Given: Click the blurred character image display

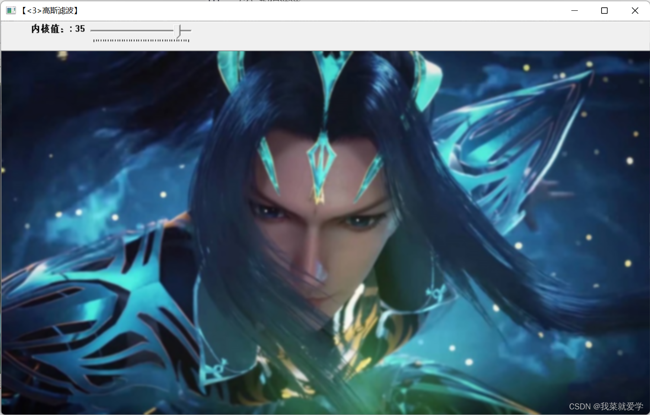Looking at the screenshot, I should (325, 233).
